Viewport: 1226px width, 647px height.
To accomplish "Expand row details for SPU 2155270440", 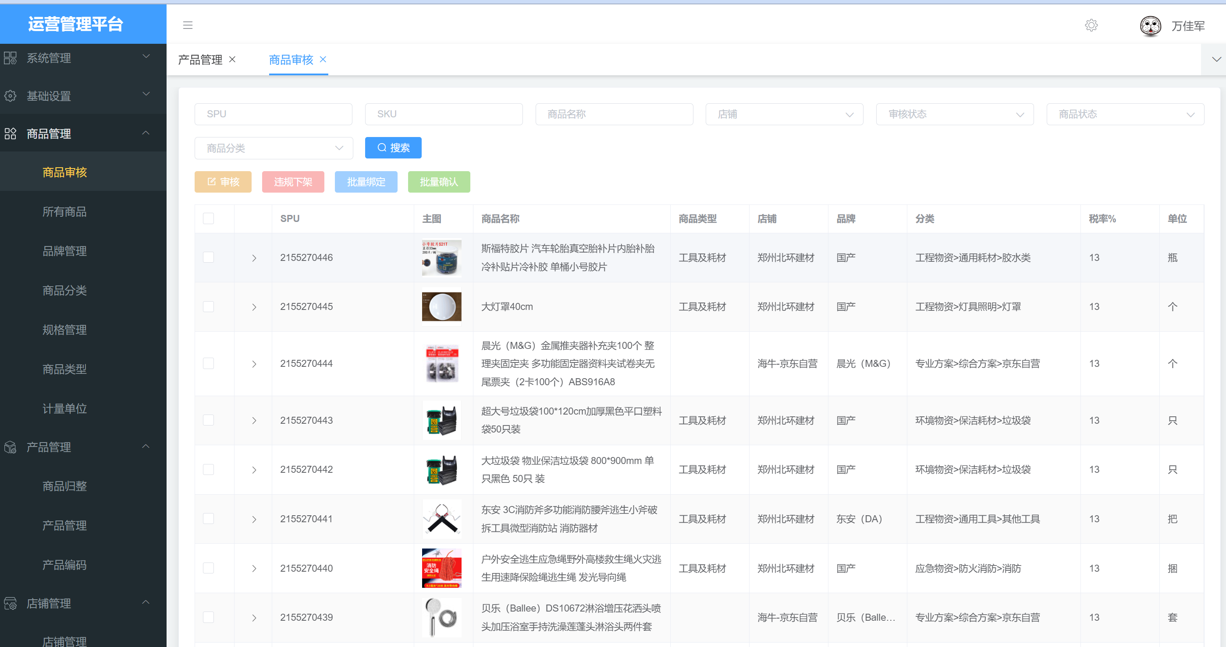I will pyautogui.click(x=254, y=569).
